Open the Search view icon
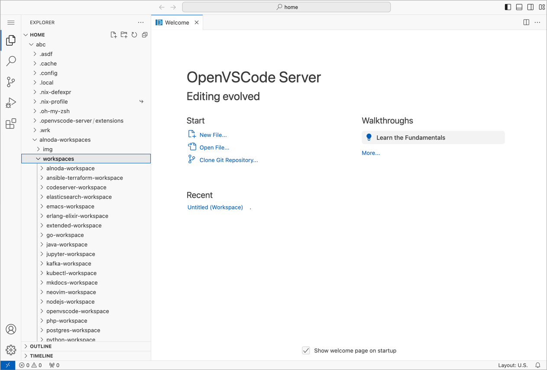The width and height of the screenshot is (547, 370). click(11, 61)
